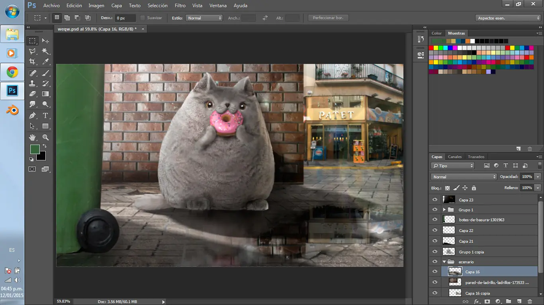Switch to the Trazados tab
The height and width of the screenshot is (305, 544).
pyautogui.click(x=476, y=156)
